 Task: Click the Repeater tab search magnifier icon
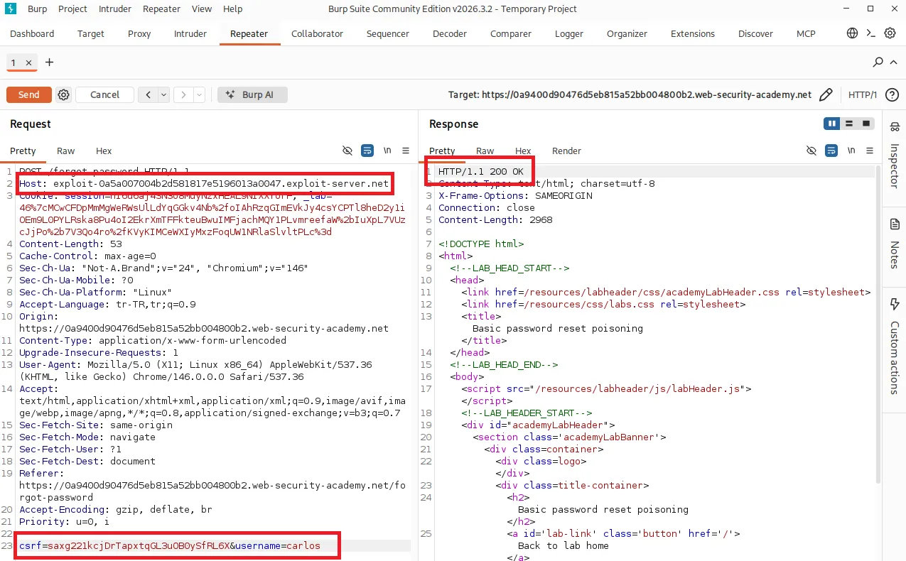(x=878, y=62)
